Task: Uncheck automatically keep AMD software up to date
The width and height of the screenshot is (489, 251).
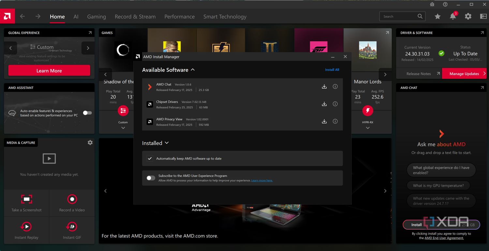Action: (x=150, y=158)
